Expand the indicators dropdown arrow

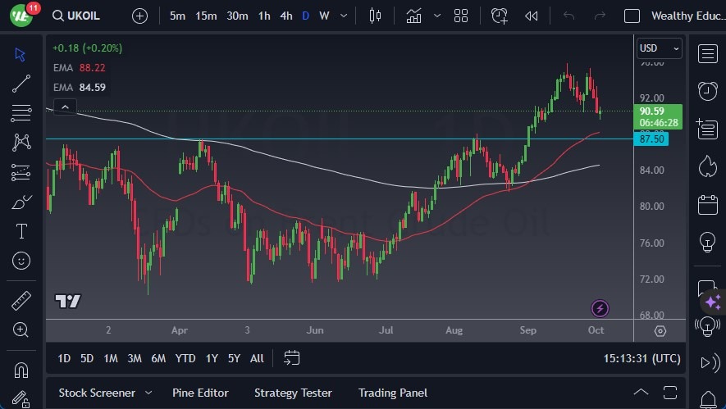(437, 16)
